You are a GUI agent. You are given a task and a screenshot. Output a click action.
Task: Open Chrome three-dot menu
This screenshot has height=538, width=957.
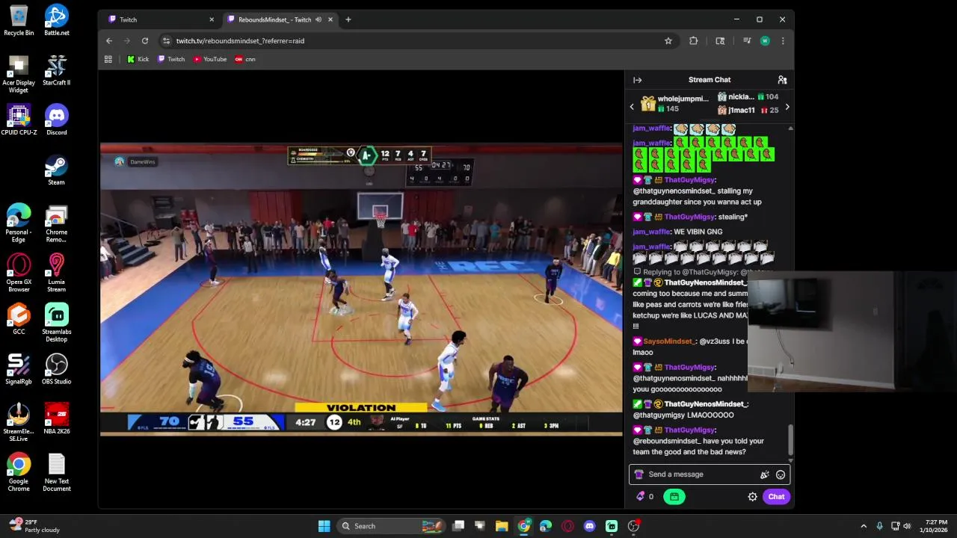[783, 41]
